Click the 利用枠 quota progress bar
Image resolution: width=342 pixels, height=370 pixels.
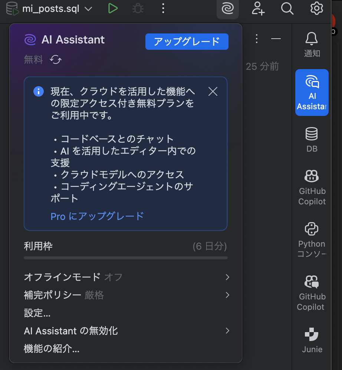(126, 258)
